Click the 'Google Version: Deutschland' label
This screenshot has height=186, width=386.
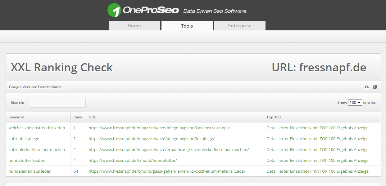35,87
